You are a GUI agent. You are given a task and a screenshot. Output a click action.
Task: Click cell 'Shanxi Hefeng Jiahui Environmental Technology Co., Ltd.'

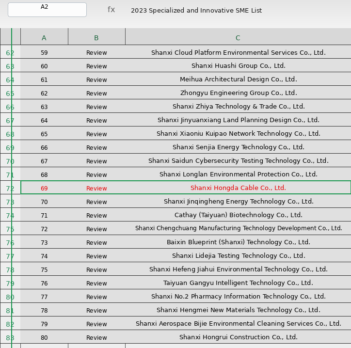tap(238, 269)
